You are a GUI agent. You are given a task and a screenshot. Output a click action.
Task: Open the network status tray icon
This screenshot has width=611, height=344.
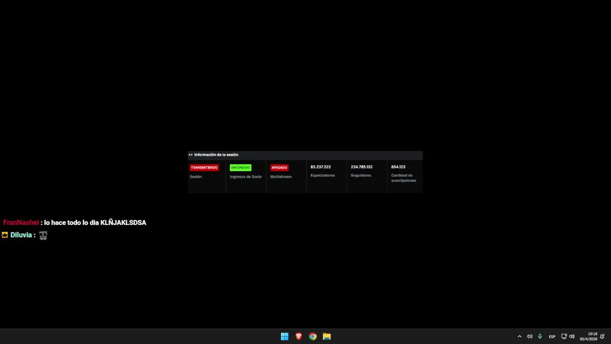pyautogui.click(x=564, y=336)
